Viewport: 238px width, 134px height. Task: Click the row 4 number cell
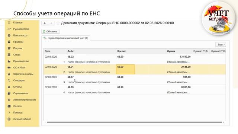[x=64, y=92]
